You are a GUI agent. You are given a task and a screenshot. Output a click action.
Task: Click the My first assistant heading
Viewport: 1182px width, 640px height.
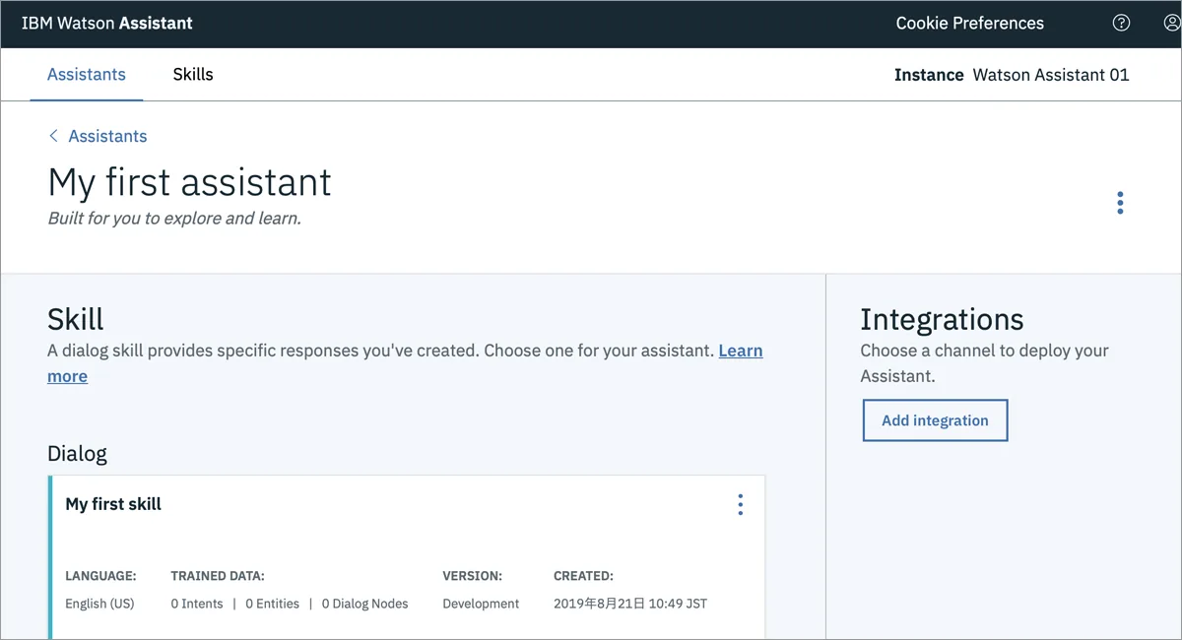click(x=190, y=182)
